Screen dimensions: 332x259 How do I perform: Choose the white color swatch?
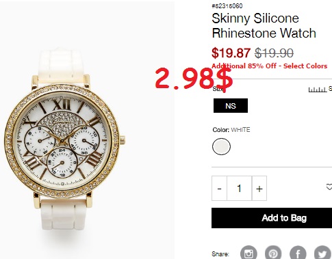tap(221, 146)
